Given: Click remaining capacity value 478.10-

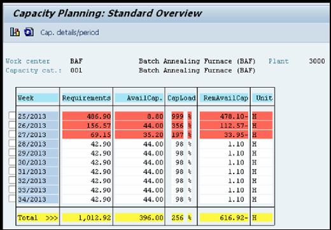Looking at the screenshot, I should (x=224, y=116).
